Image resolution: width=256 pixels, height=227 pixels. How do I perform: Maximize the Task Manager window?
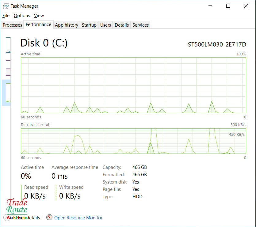(x=228, y=6)
